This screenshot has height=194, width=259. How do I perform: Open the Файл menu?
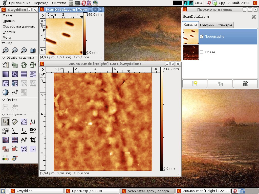click(x=7, y=15)
